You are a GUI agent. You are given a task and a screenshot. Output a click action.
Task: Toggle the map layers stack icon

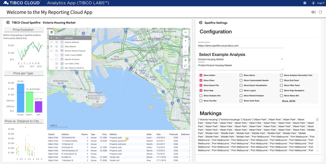pyautogui.click(x=52, y=33)
